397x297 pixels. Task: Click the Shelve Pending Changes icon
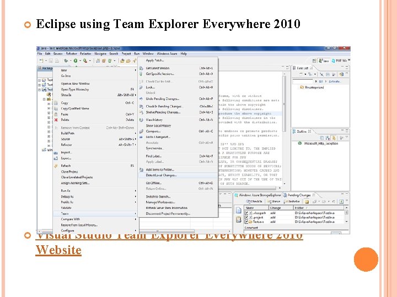[x=141, y=112]
